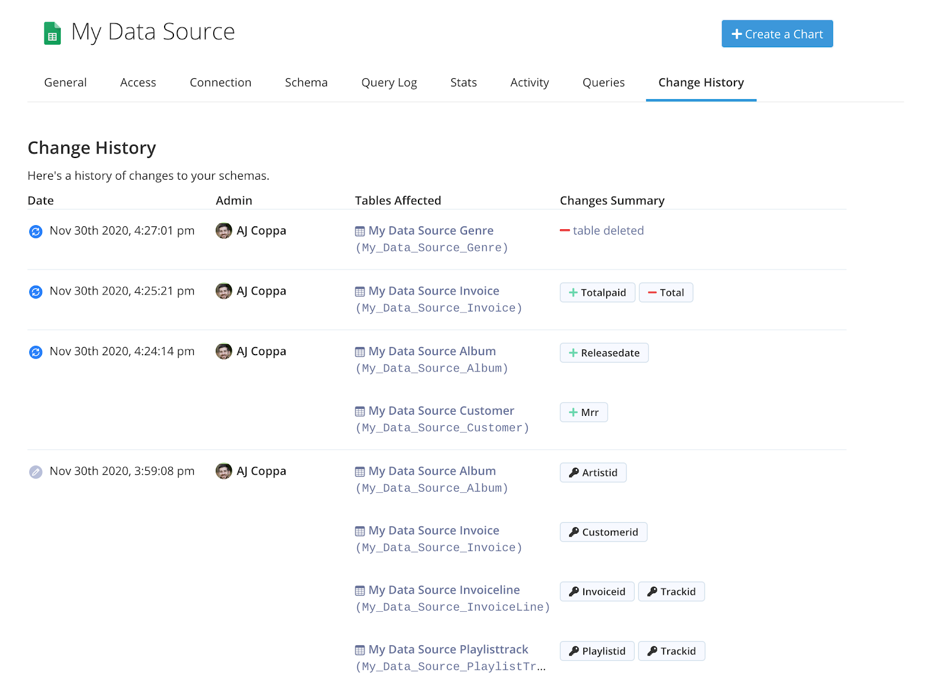Click the green spreadsheet icon beside My Data Source
The width and height of the screenshot is (934, 683).
(x=53, y=33)
